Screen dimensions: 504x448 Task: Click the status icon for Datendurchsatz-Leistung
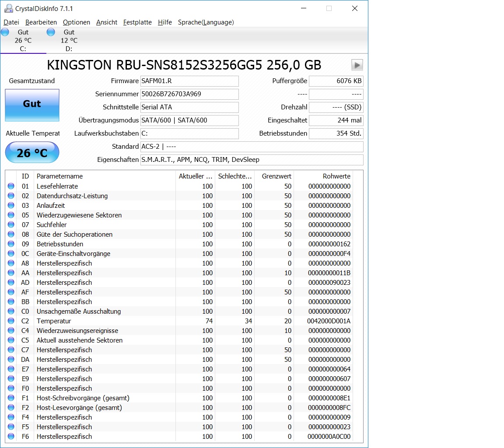click(11, 196)
